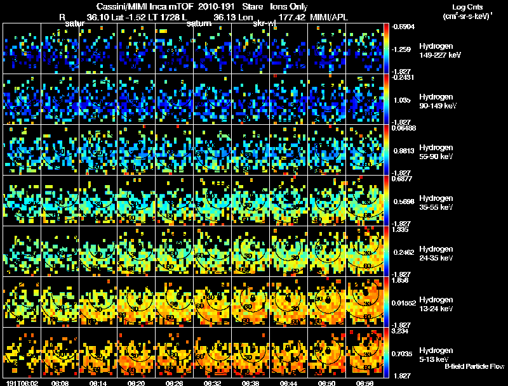Screen dimensions: 508x386
Task: Click the colorbar for Hydrogen 90-149 keV
Action: tap(386, 99)
